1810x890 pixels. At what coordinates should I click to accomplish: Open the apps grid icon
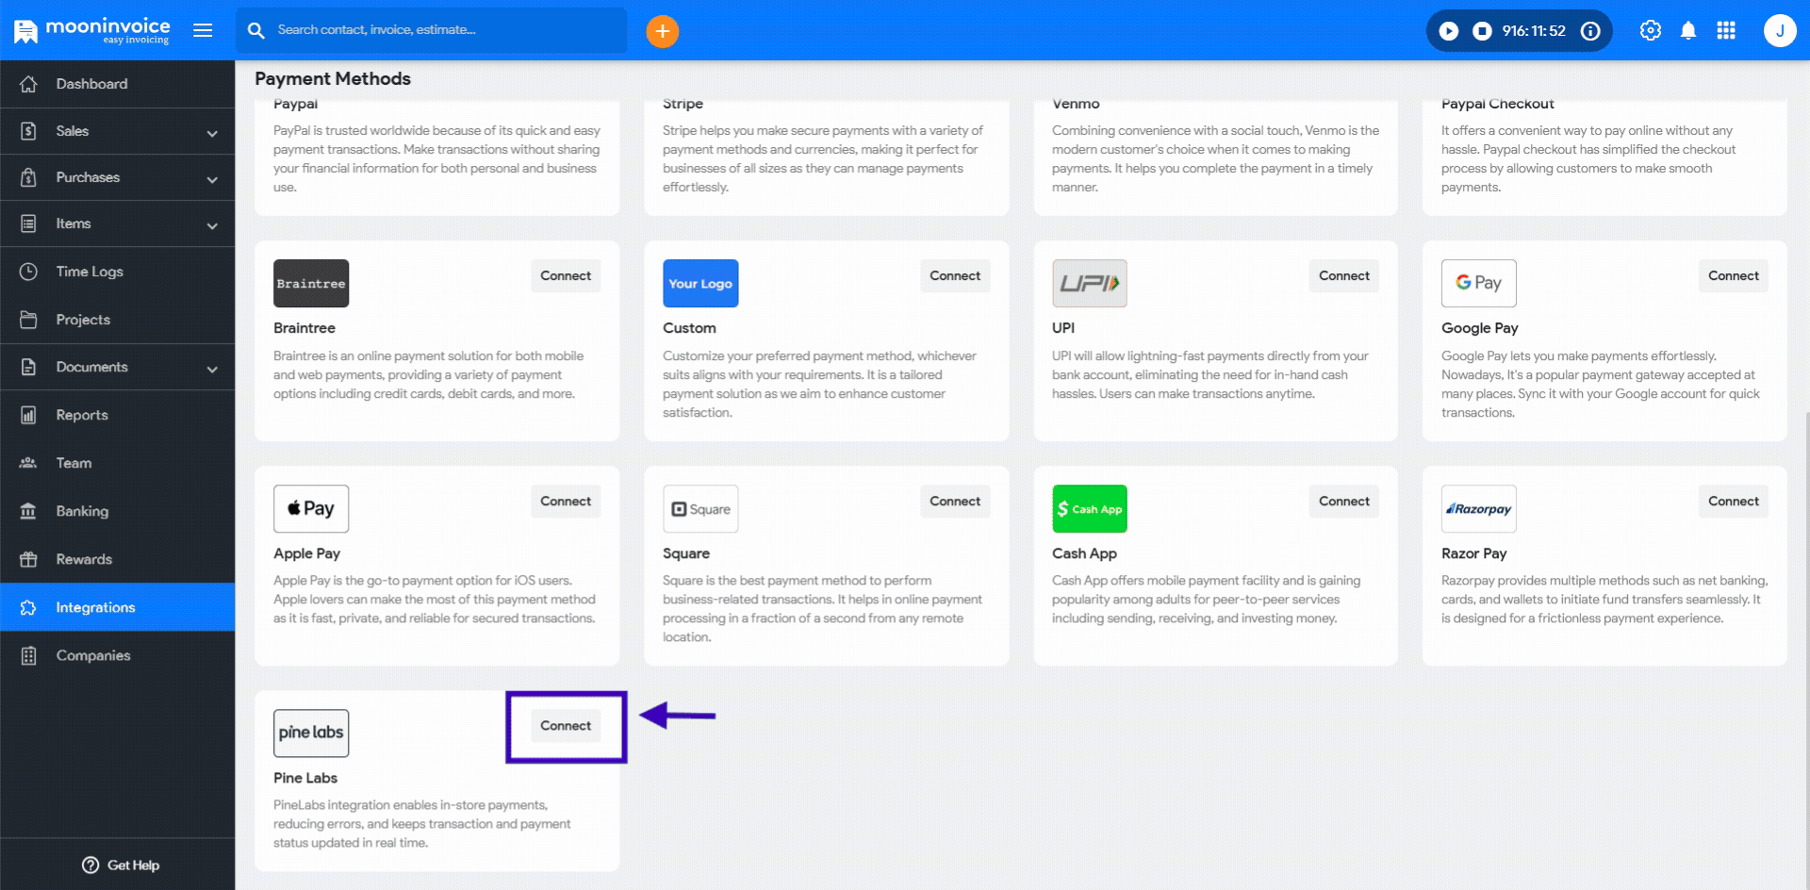pyautogui.click(x=1726, y=30)
